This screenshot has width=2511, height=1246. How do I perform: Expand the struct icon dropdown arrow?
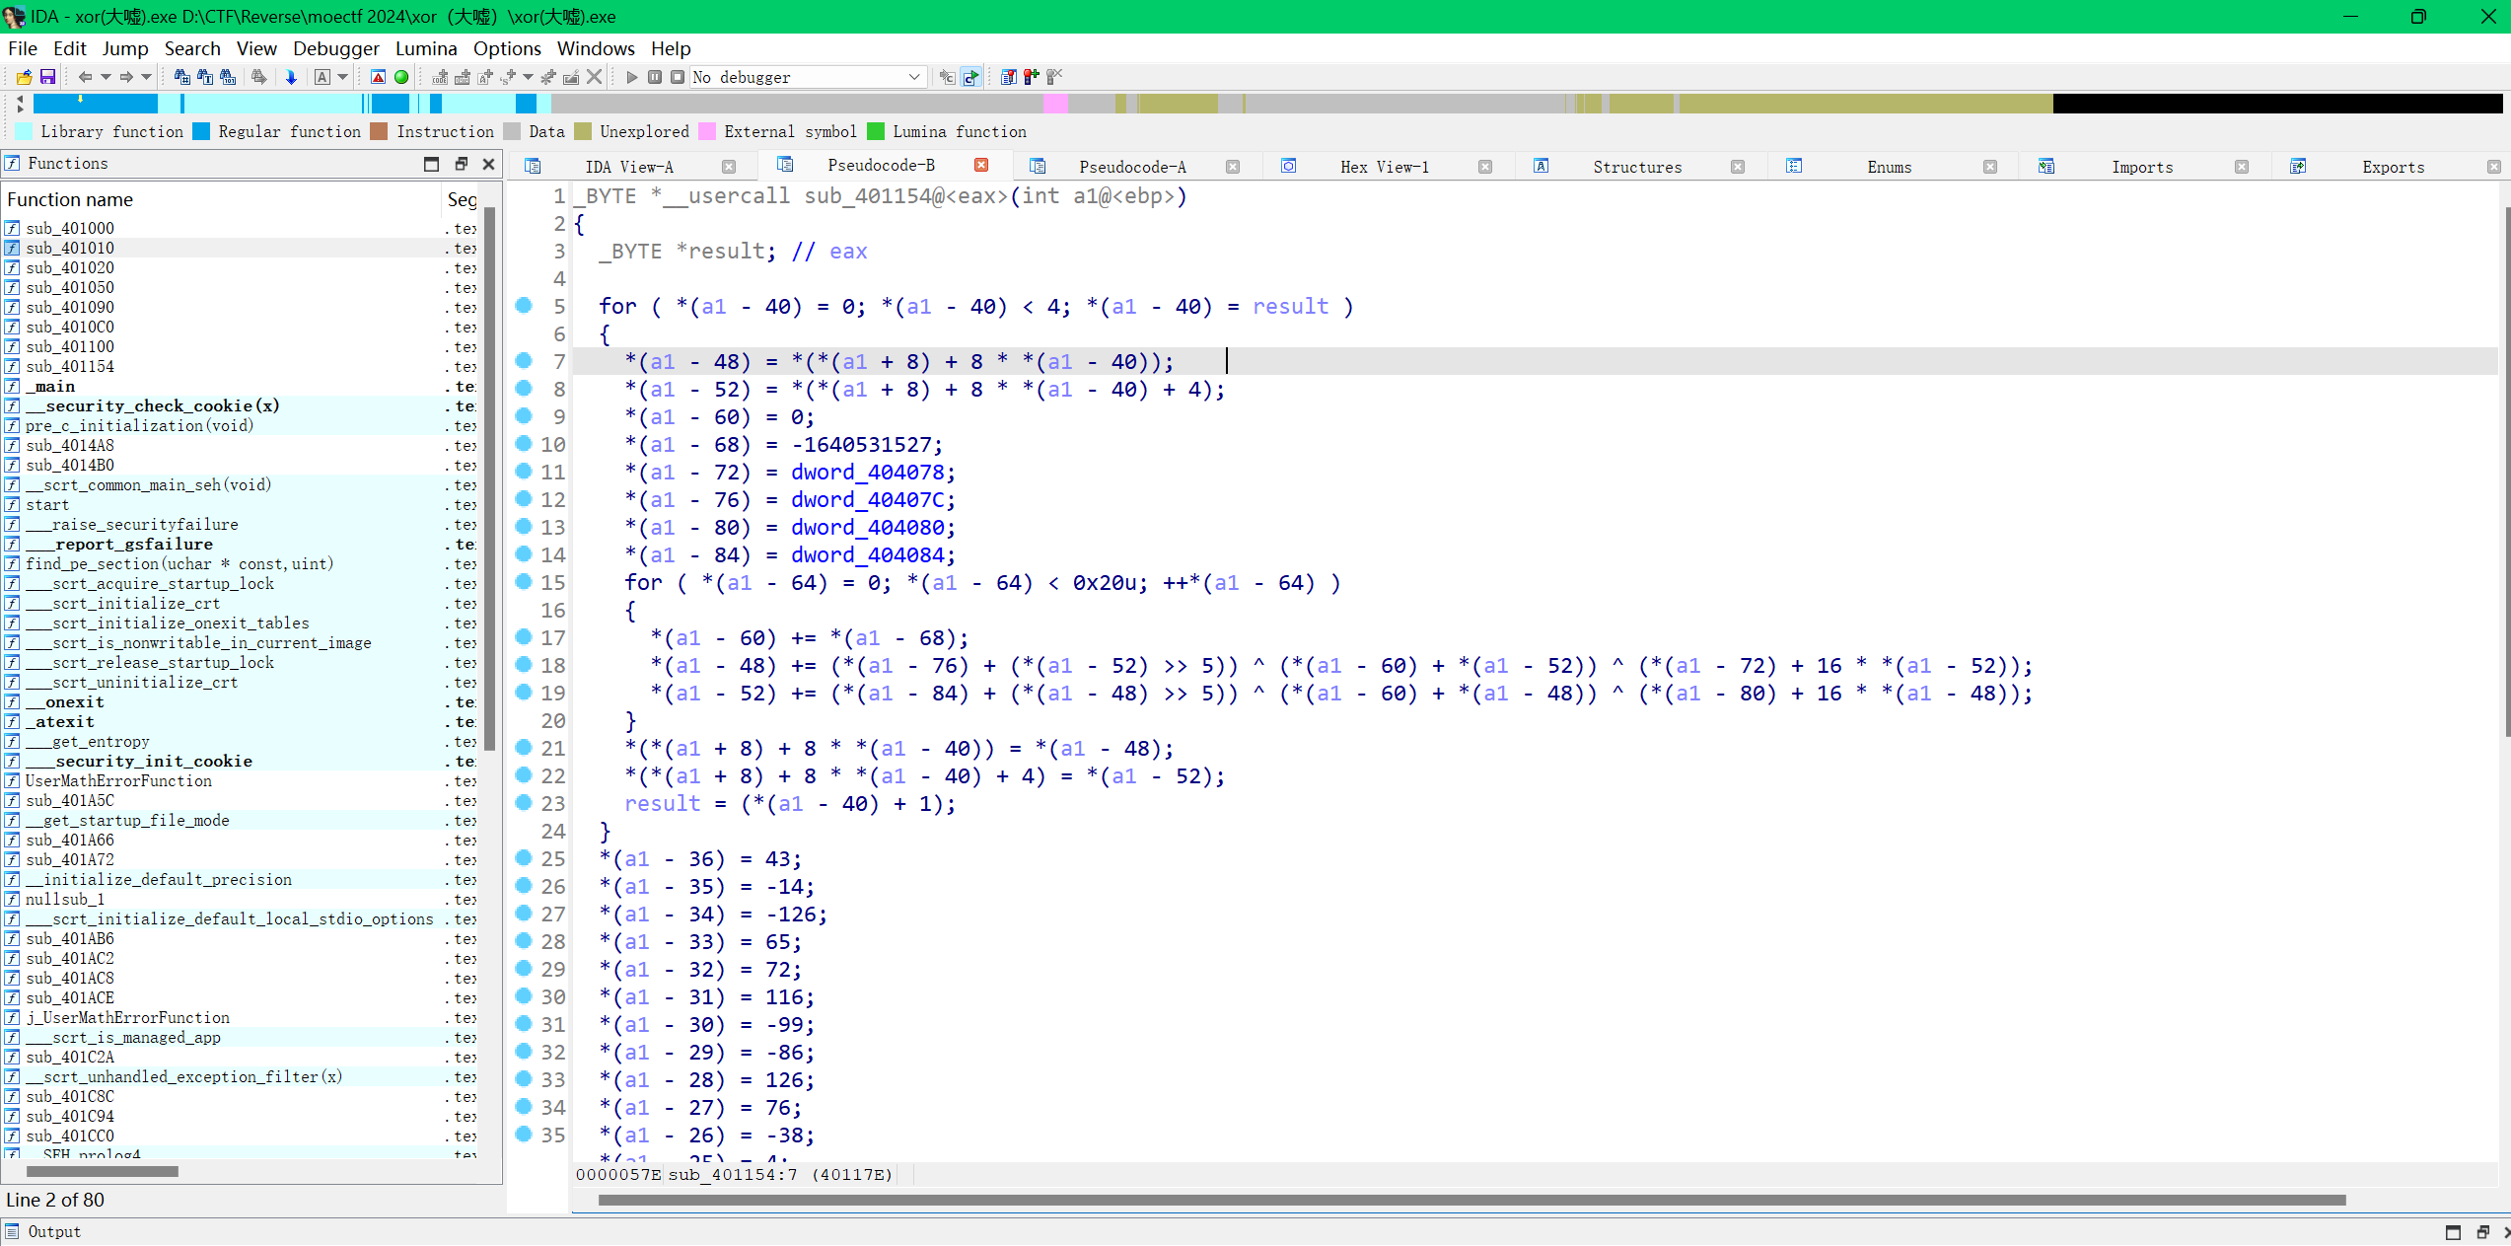(x=529, y=77)
